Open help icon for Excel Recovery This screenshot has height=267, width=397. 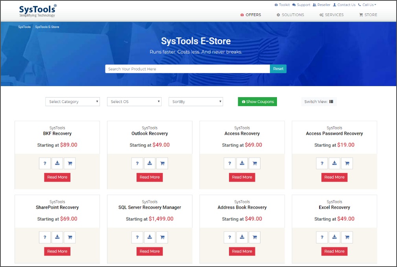coord(322,238)
